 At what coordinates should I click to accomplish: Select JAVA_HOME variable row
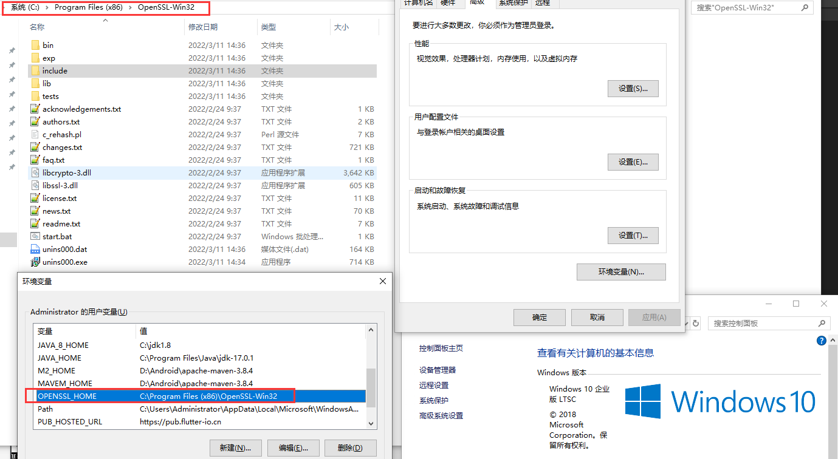pos(199,358)
